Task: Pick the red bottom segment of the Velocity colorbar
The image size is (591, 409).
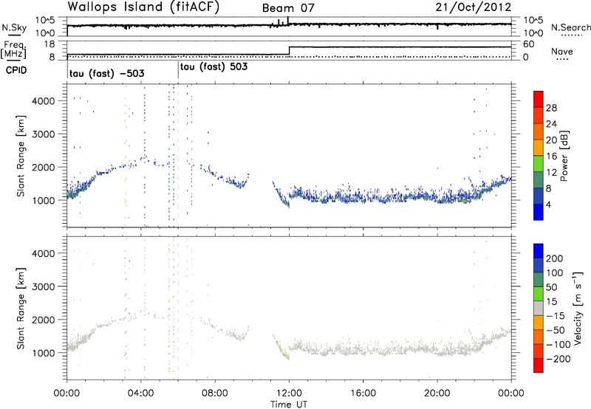Action: pyautogui.click(x=539, y=365)
